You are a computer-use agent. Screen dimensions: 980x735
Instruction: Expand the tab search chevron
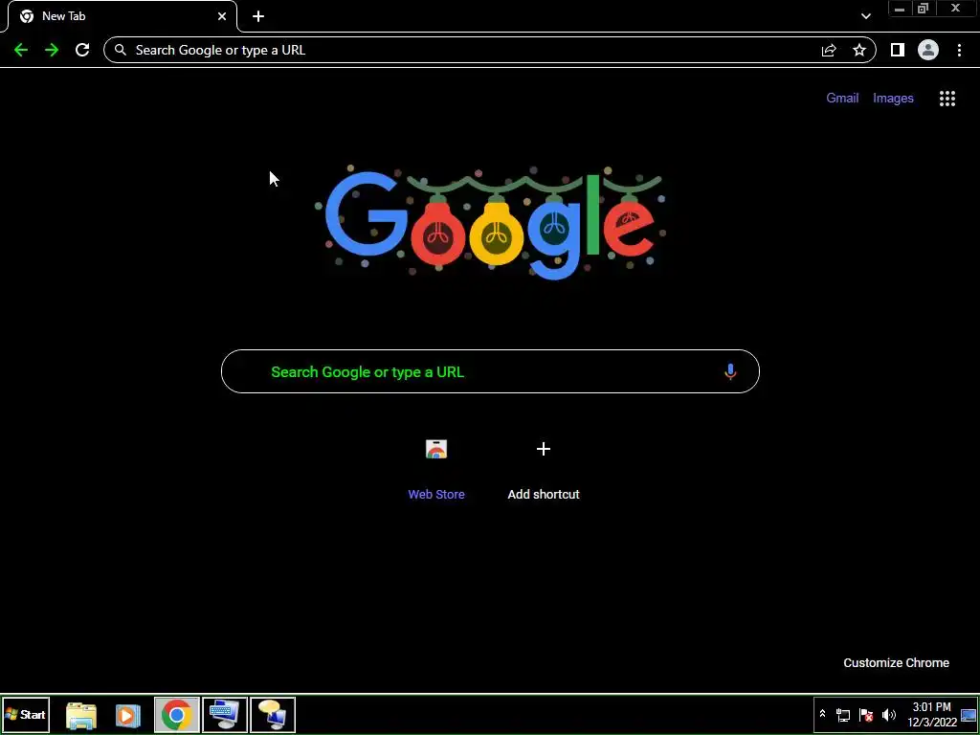tap(865, 16)
